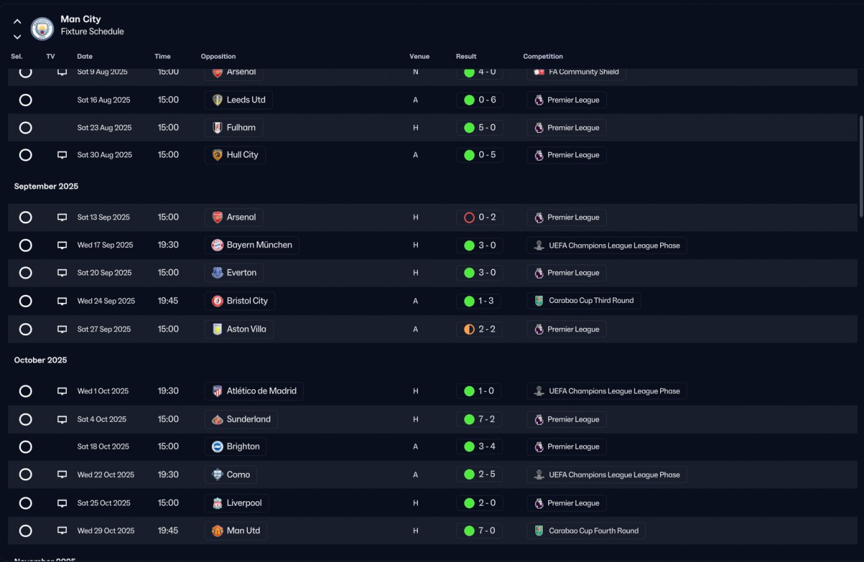
Task: Sort fixtures by the Date column header
Action: click(x=85, y=57)
